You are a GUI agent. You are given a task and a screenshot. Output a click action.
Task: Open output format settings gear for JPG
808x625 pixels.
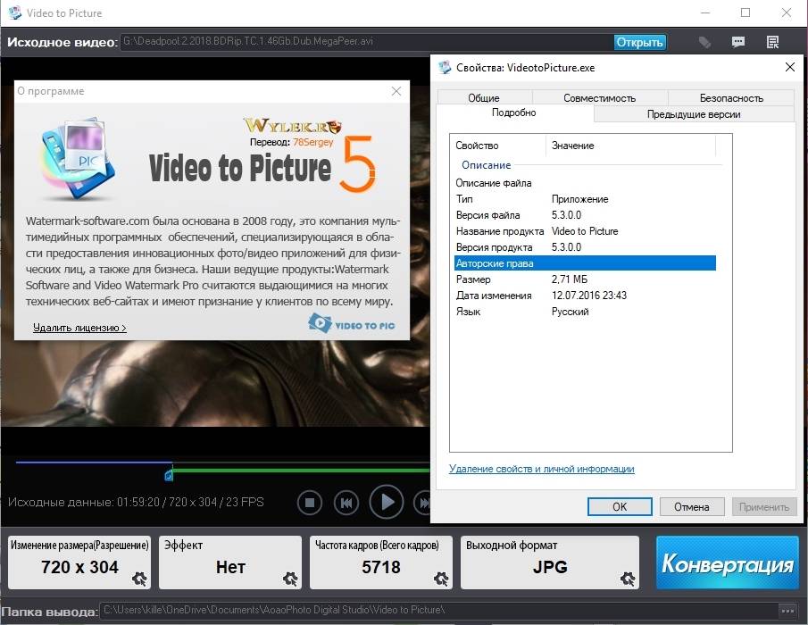coord(628,579)
